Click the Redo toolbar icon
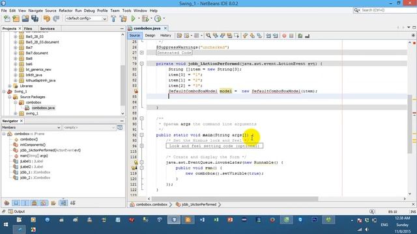This screenshot has width=417, height=234. [x=56, y=19]
